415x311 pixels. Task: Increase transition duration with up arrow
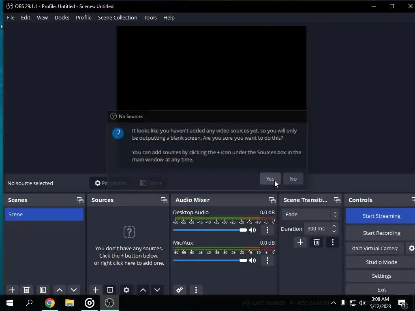(x=334, y=226)
